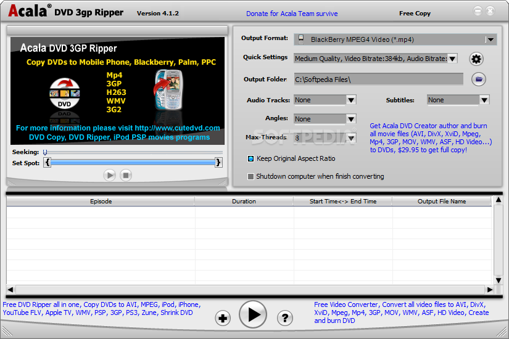Screen dimensions: 509x339
Task: Toggle Keep Original Aspect Ratio
Action: 250,158
